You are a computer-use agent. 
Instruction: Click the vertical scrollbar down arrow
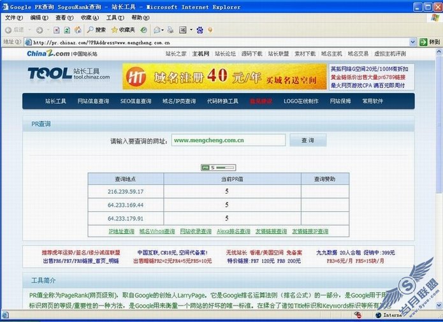click(439, 305)
